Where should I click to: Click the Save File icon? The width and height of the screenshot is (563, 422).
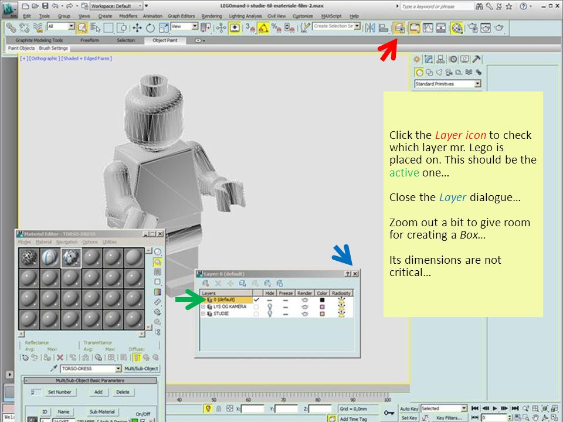[x=45, y=6]
